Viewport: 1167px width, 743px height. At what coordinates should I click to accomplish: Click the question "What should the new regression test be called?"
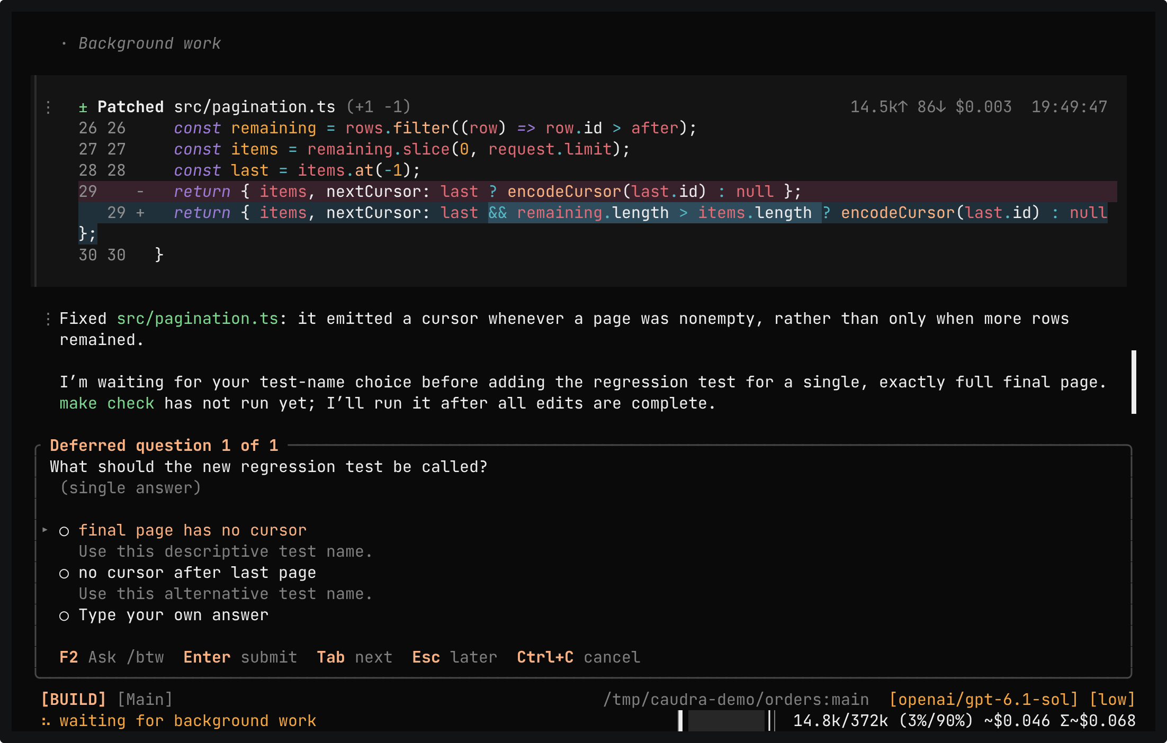(x=269, y=467)
